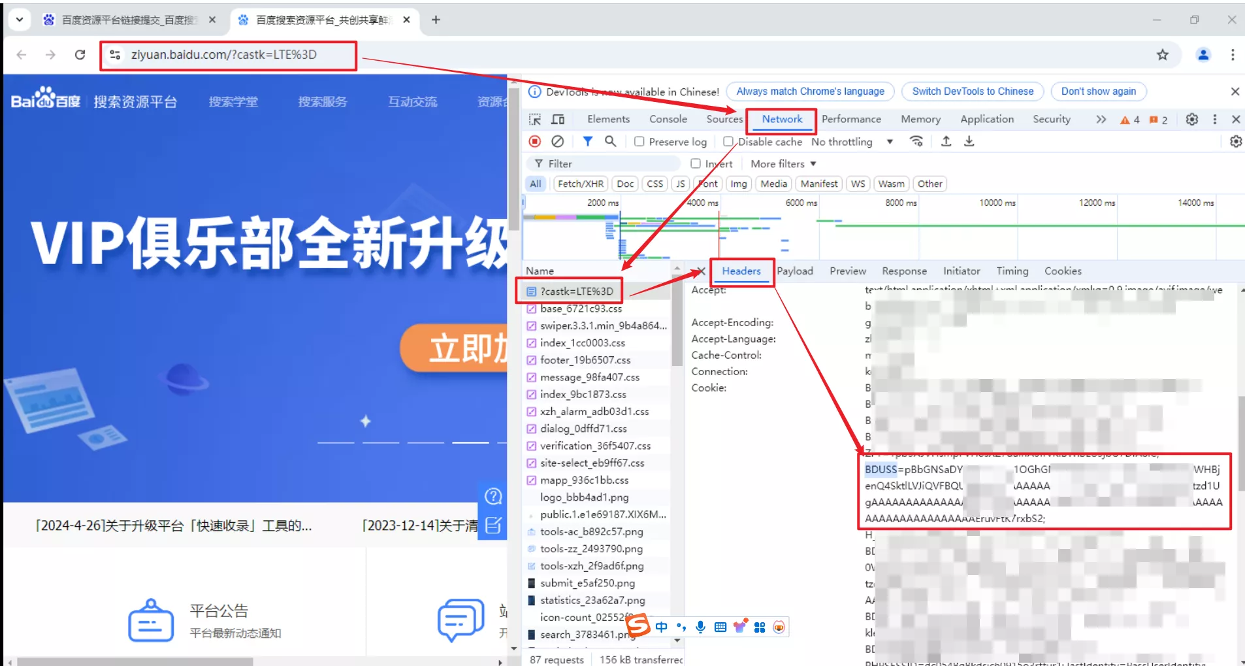This screenshot has width=1245, height=666.
Task: Select the All filter type toggle
Action: pyautogui.click(x=536, y=184)
